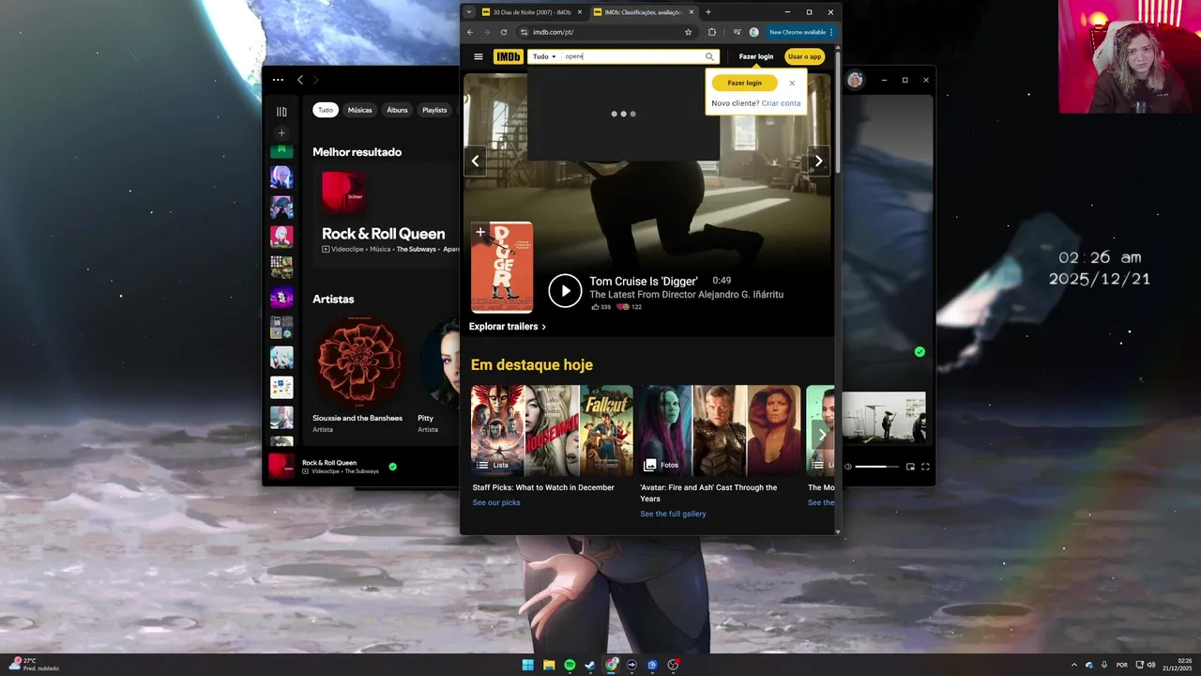Toggle fullscreen in video player window
The width and height of the screenshot is (1201, 676).
click(925, 467)
